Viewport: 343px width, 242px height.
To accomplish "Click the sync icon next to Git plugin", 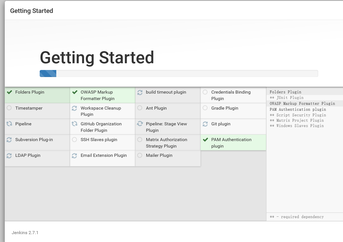I will [x=205, y=124].
